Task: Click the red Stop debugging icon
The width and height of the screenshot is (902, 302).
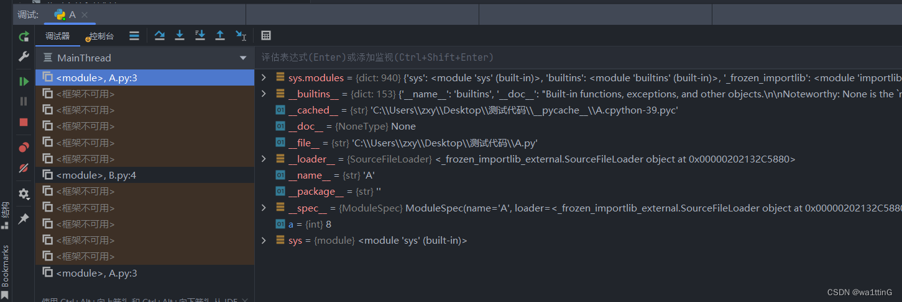Action: [24, 122]
